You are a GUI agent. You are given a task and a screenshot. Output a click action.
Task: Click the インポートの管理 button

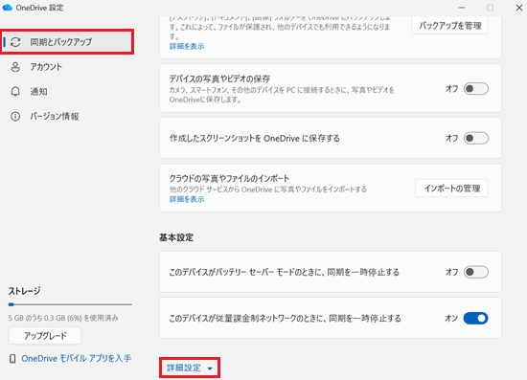pyautogui.click(x=451, y=189)
